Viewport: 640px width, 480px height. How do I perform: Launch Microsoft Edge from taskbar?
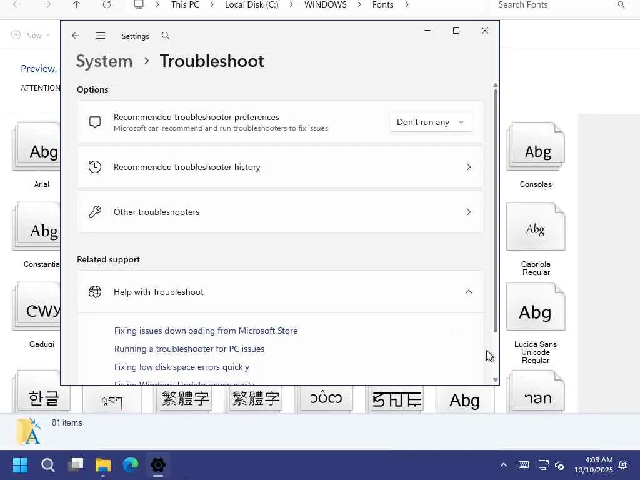tap(131, 465)
